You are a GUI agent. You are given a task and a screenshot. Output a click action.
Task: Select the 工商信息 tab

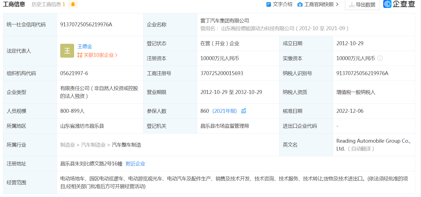coord(14,4)
